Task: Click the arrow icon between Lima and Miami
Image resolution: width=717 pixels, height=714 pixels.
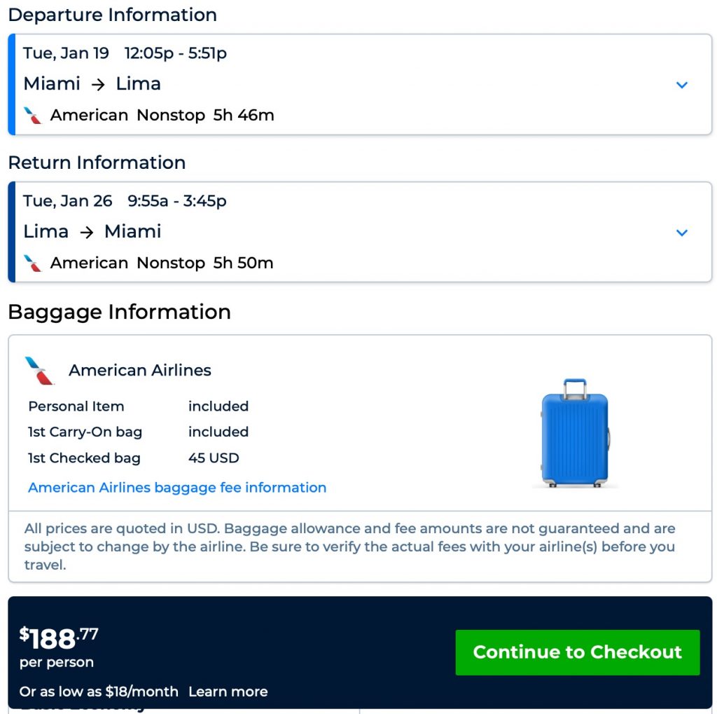Action: 85,231
